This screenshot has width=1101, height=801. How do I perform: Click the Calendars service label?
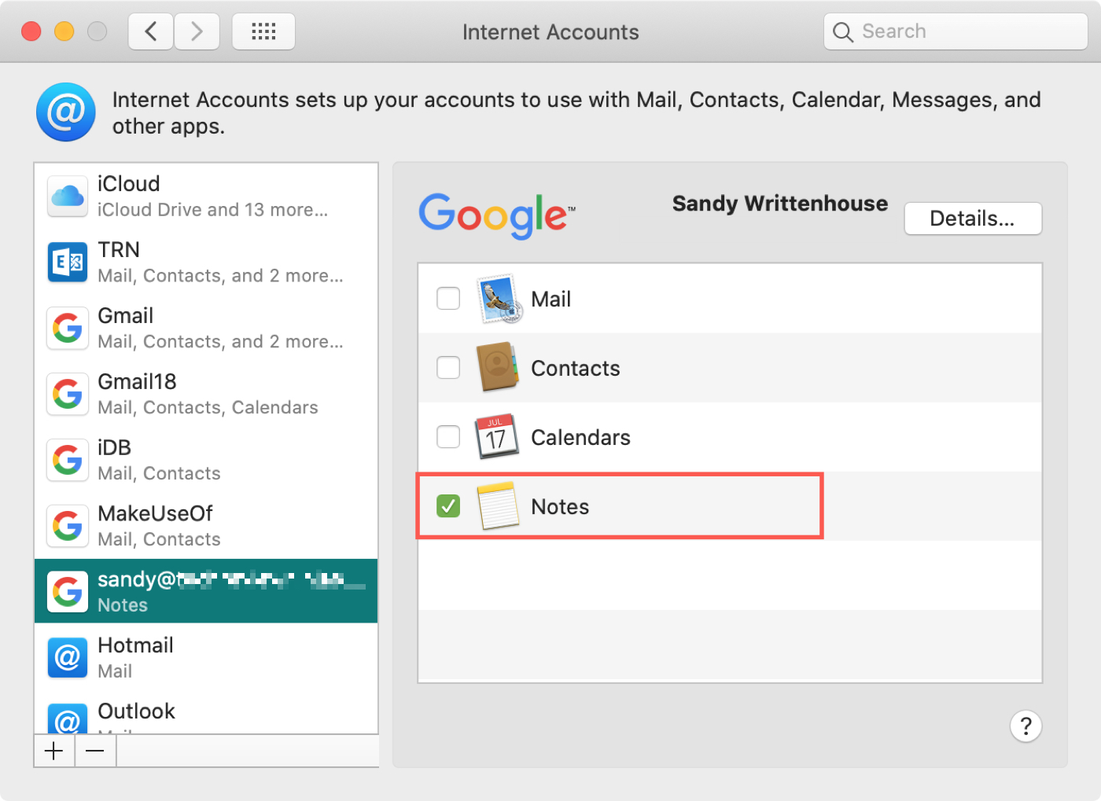[x=580, y=437]
